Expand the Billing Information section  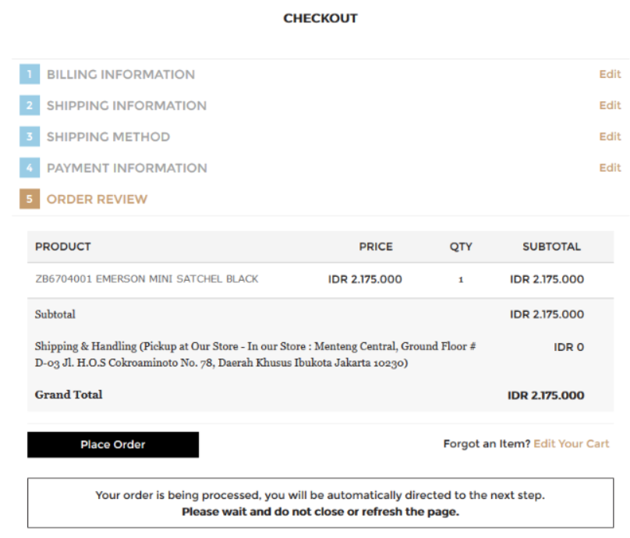coord(121,74)
